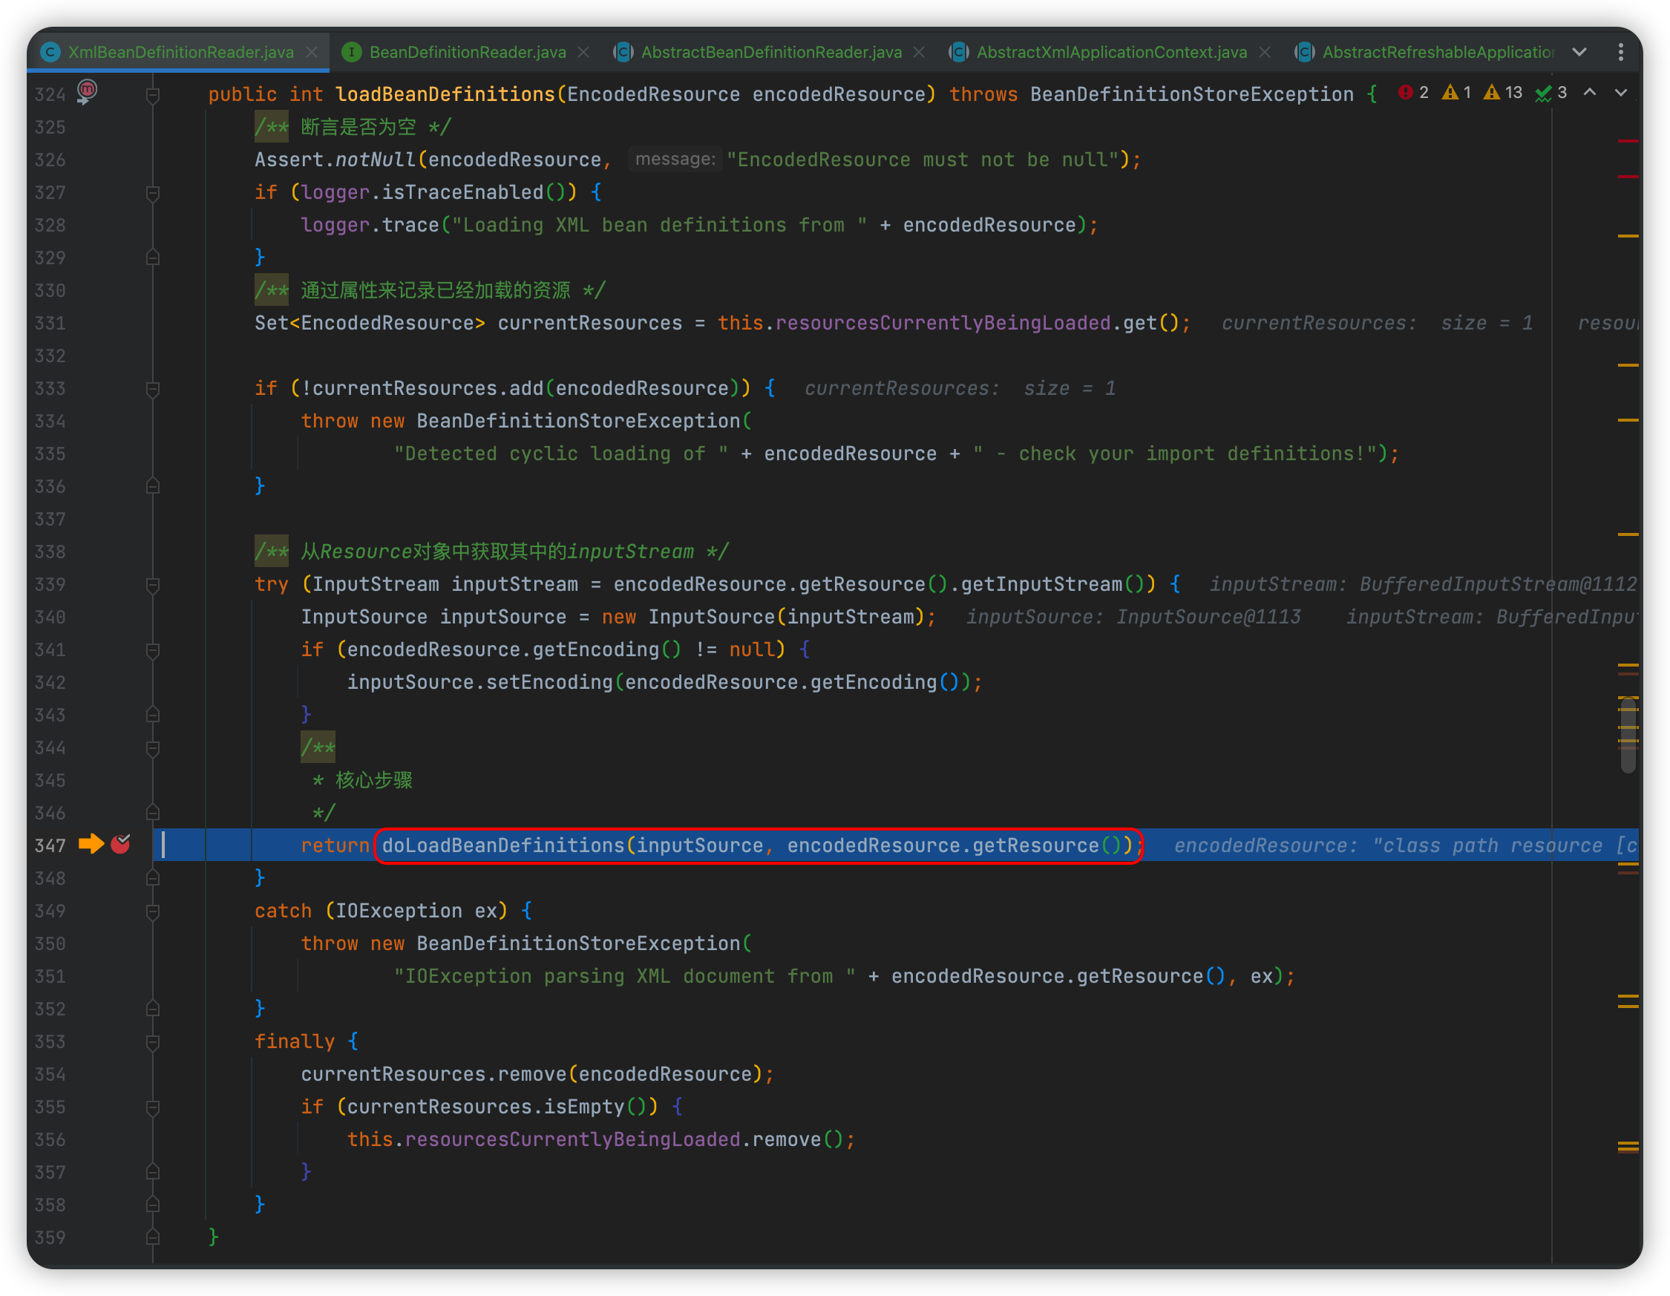Click the red error stripe mark at the top right
The image size is (1670, 1296).
coord(1628,142)
